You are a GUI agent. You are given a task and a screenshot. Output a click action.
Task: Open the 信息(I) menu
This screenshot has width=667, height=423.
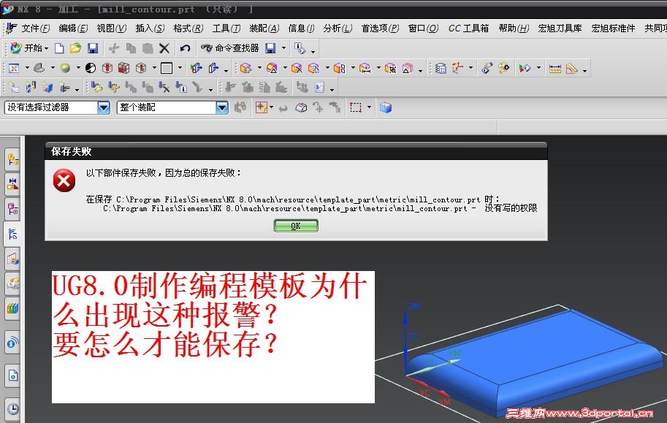click(x=301, y=28)
